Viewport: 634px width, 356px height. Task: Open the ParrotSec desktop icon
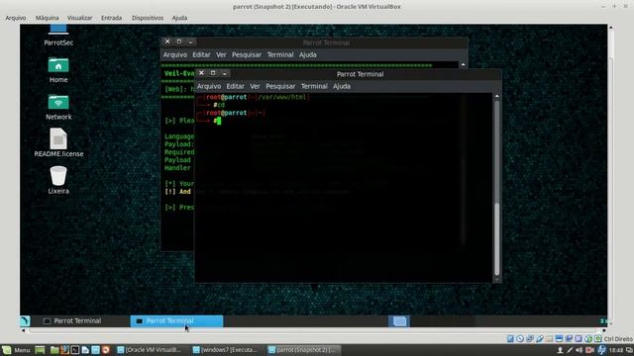click(x=58, y=34)
